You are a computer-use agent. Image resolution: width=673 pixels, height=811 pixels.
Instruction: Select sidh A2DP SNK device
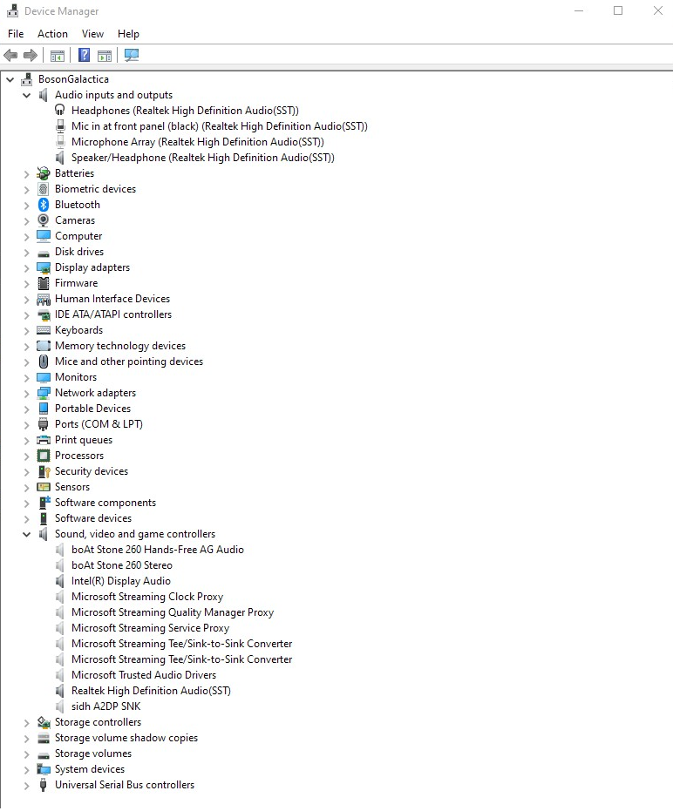click(x=106, y=706)
